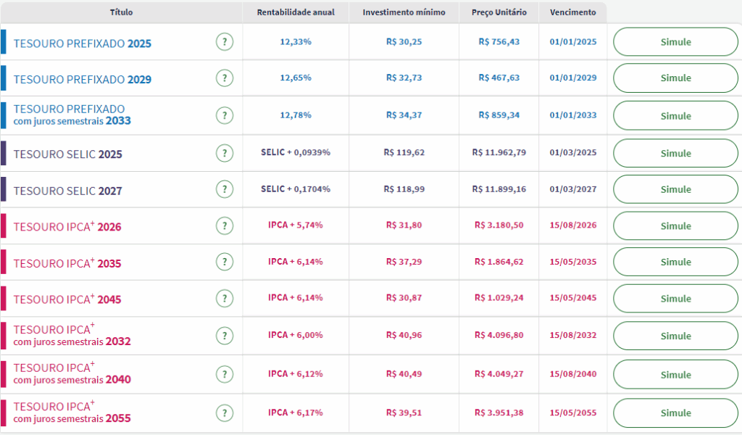Click help icon for Tesouro IPCA+ 2026

coord(225,225)
